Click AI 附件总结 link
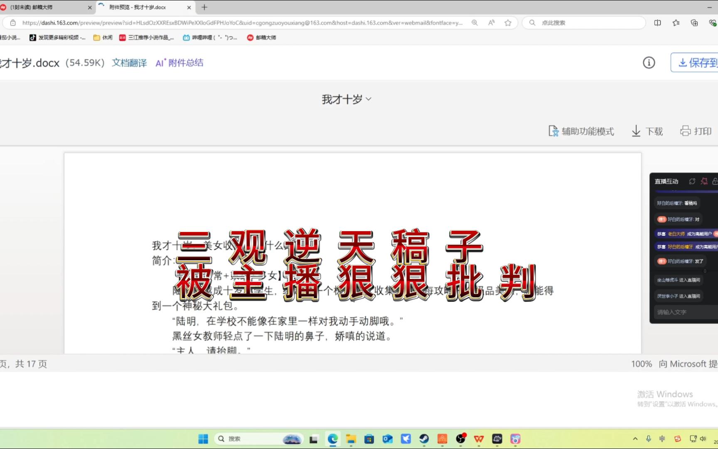 point(179,63)
